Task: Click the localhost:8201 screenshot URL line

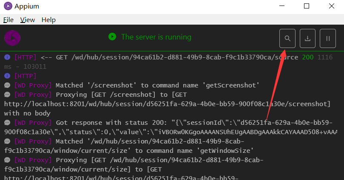Action: (x=167, y=104)
